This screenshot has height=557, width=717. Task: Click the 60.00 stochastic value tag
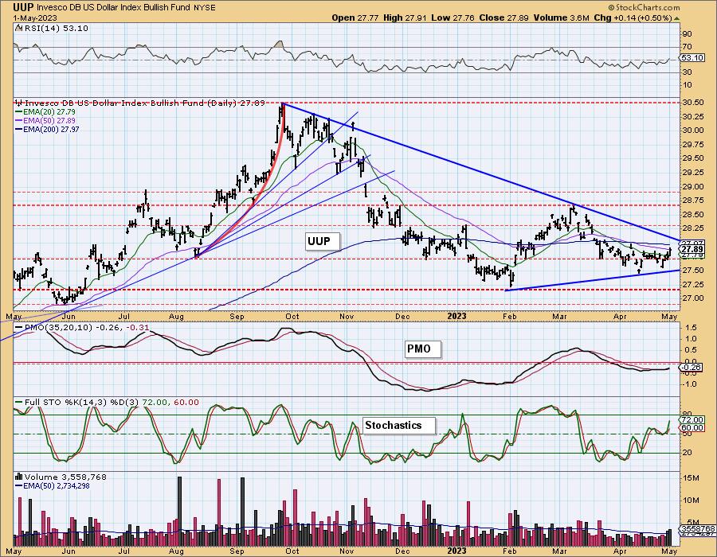(692, 428)
